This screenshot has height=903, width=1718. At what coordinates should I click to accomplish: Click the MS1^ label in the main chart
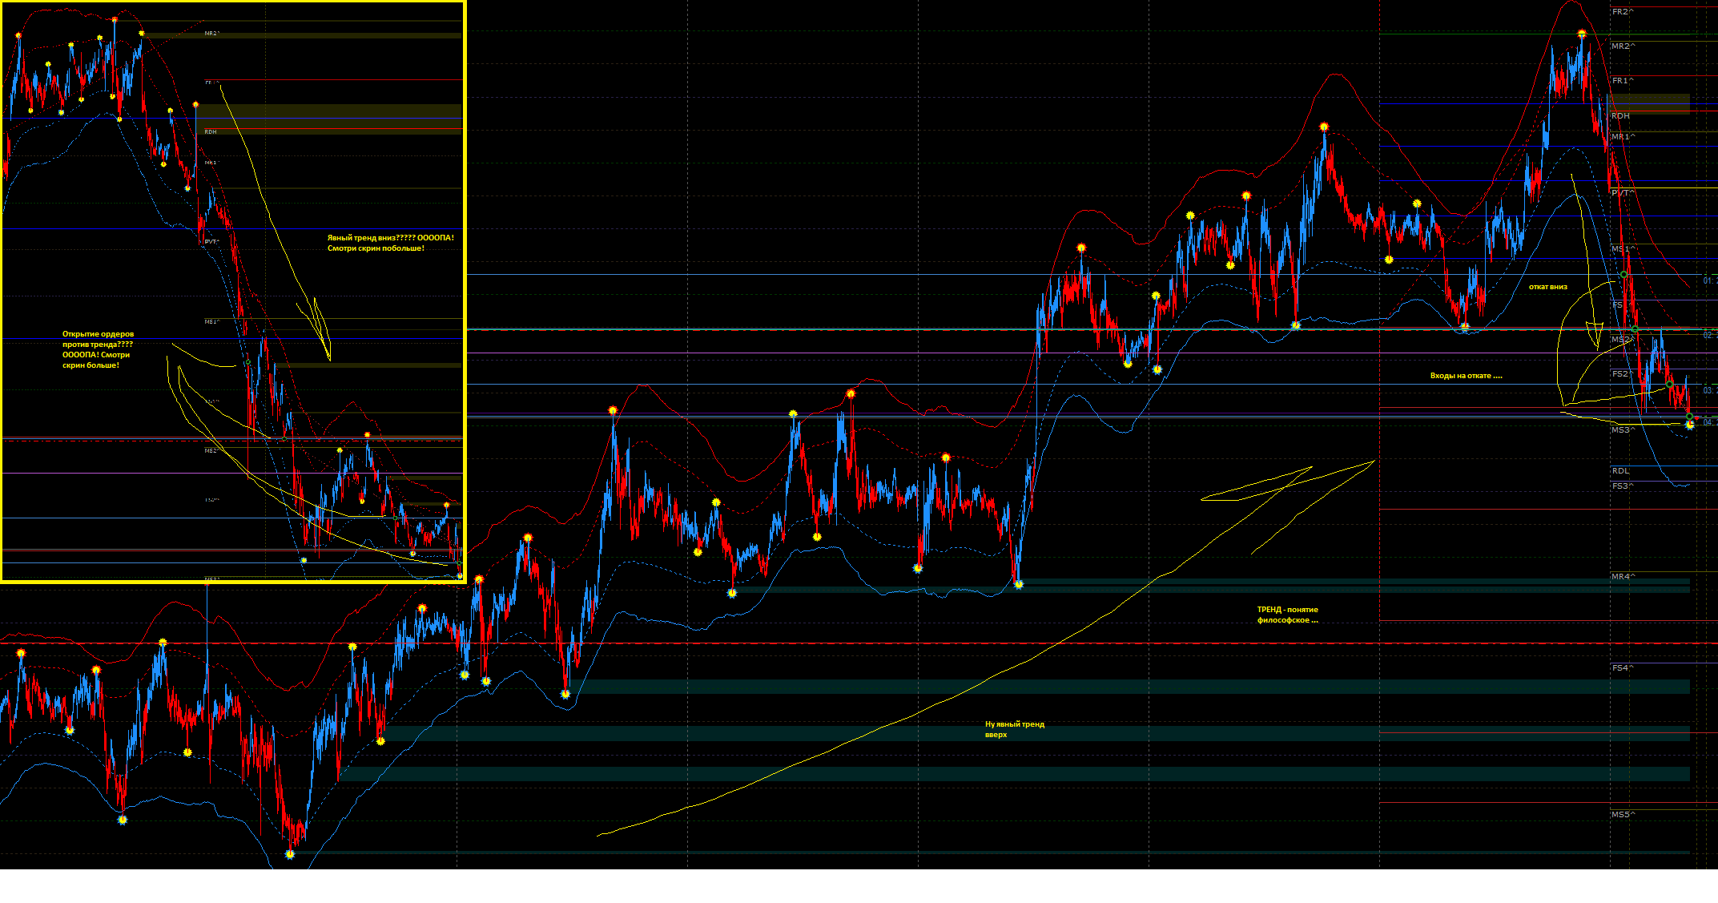coord(1623,250)
